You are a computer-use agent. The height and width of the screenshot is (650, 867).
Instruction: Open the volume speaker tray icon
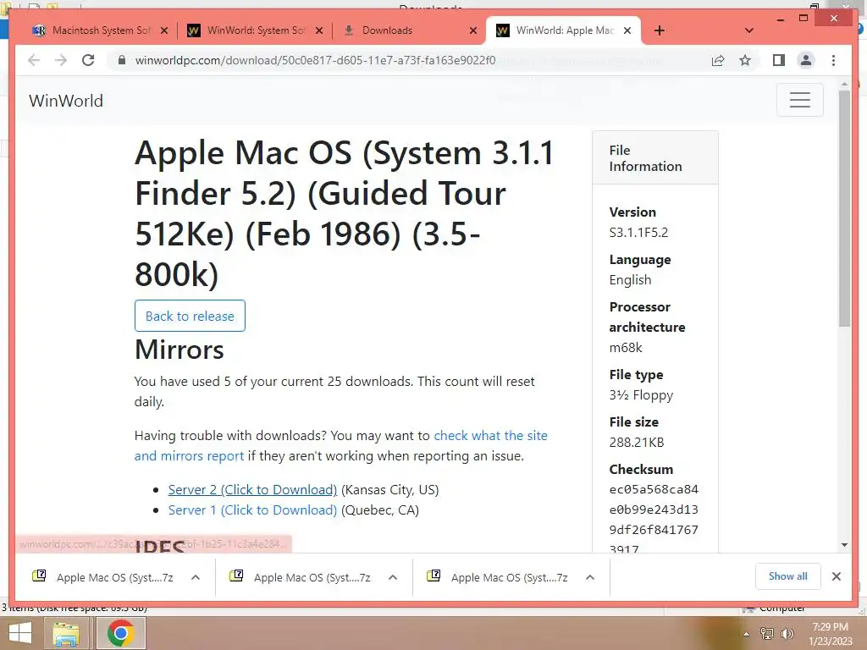pyautogui.click(x=787, y=633)
